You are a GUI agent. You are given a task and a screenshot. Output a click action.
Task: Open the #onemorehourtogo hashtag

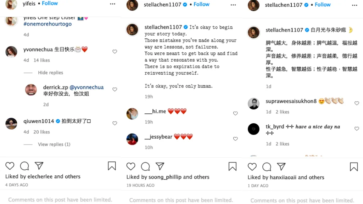pos(48,24)
